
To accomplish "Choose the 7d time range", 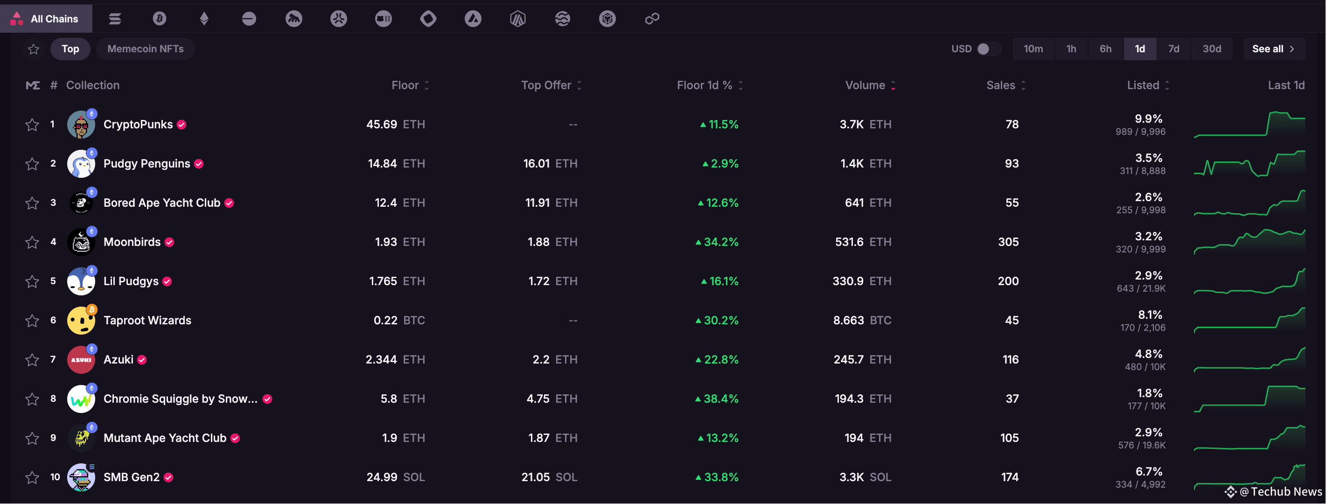I will click(1173, 49).
